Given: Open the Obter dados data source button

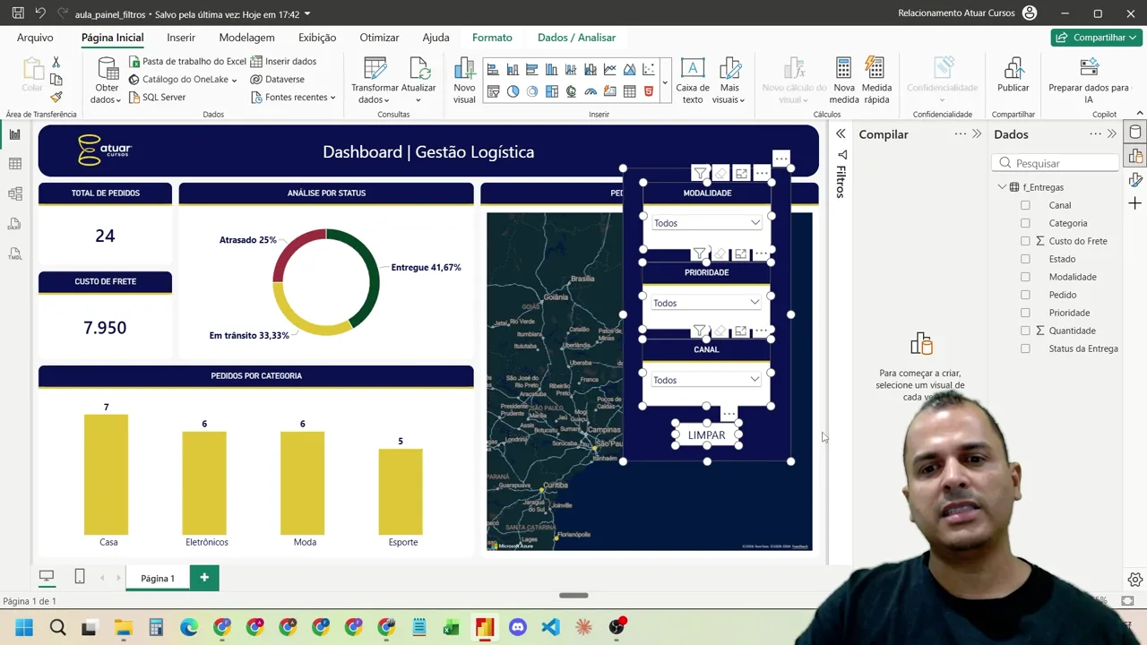Looking at the screenshot, I should pos(107,81).
